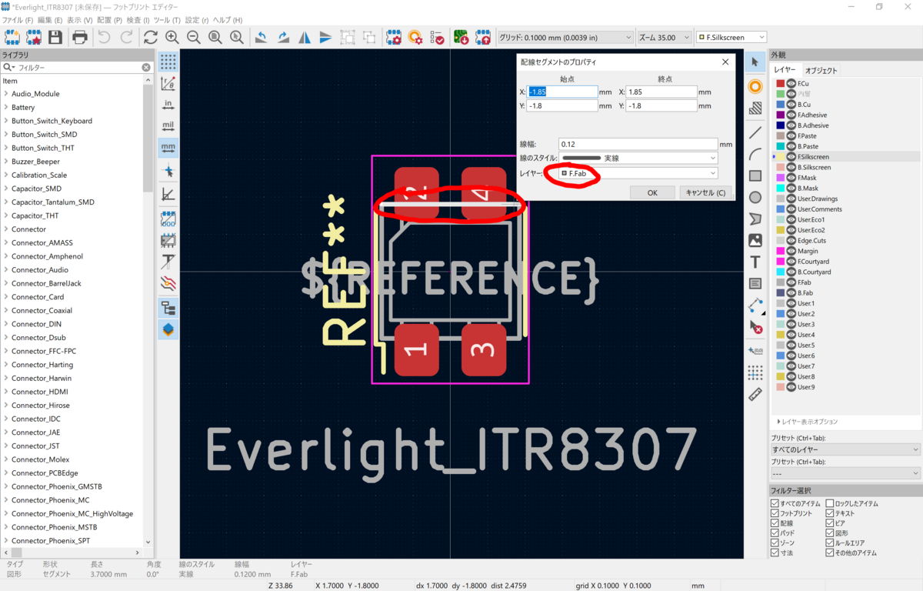
Task: Switch units to mils icon
Action: coord(168,126)
